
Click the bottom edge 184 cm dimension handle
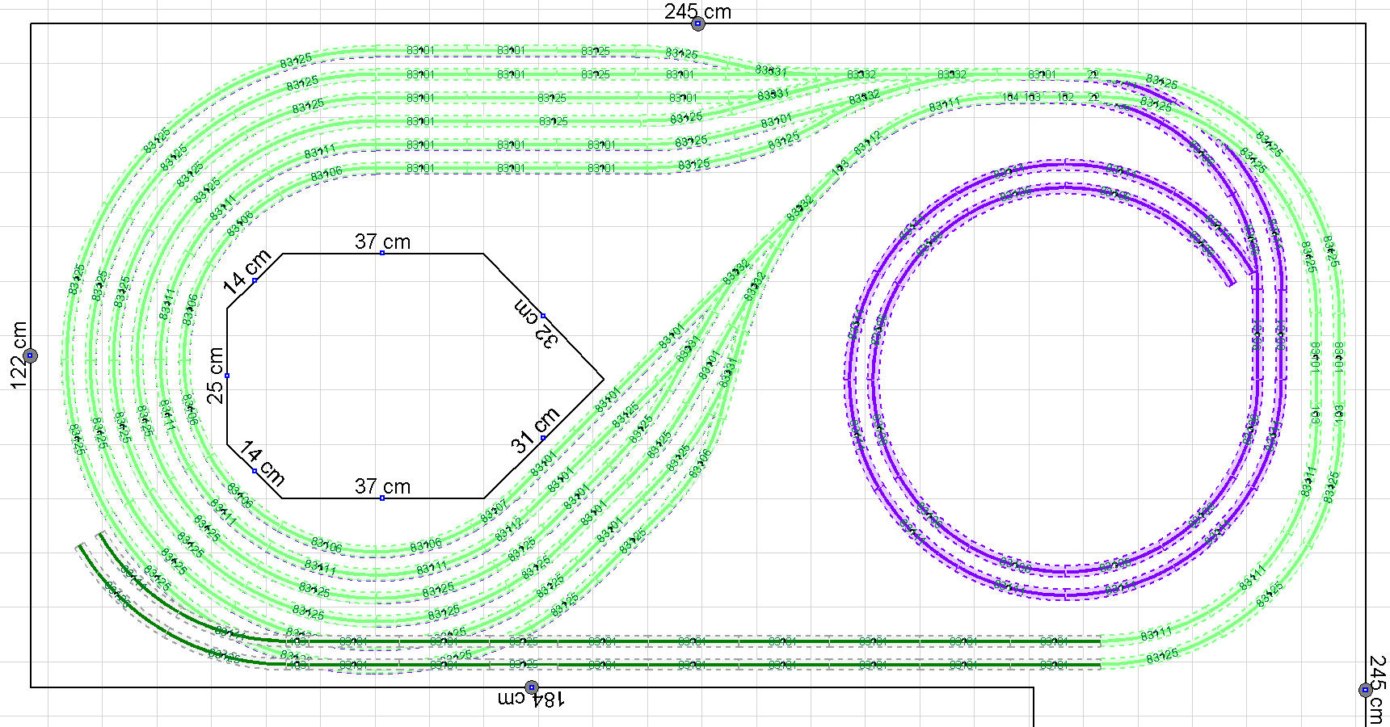click(532, 687)
